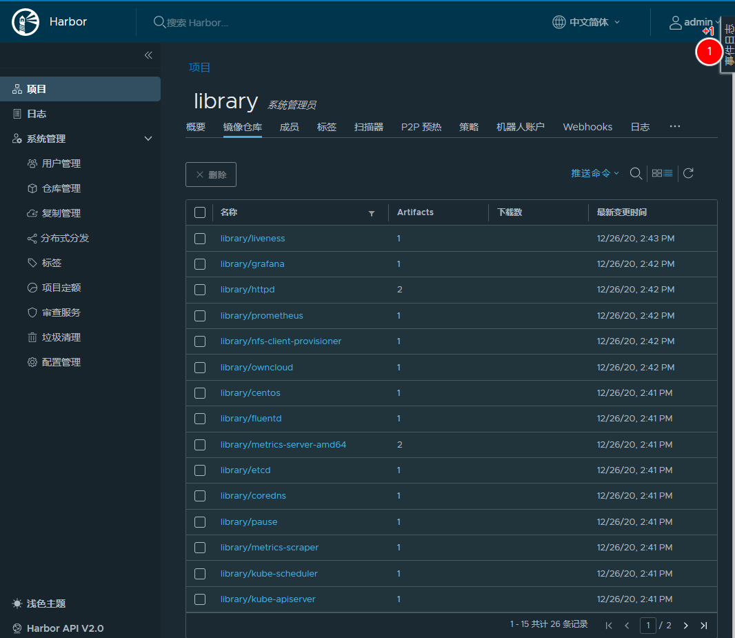Check the library/kube-apiserver row
Screen dimensions: 735x638
(x=200, y=599)
